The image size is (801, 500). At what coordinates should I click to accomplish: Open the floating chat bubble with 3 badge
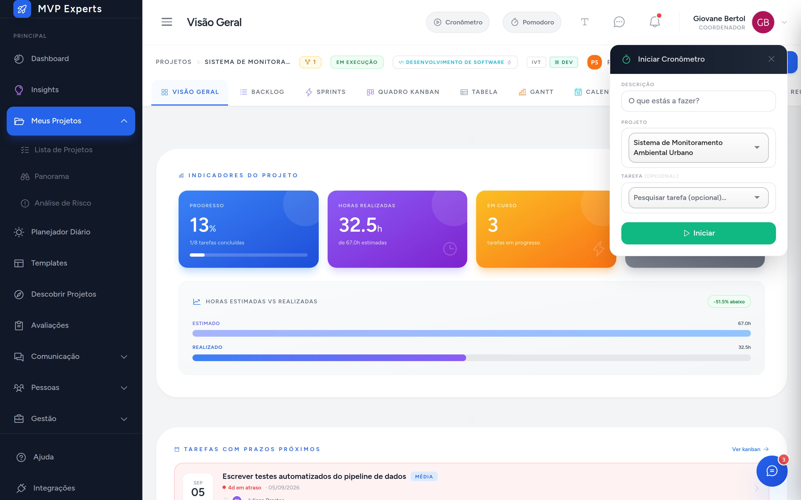pos(772,471)
